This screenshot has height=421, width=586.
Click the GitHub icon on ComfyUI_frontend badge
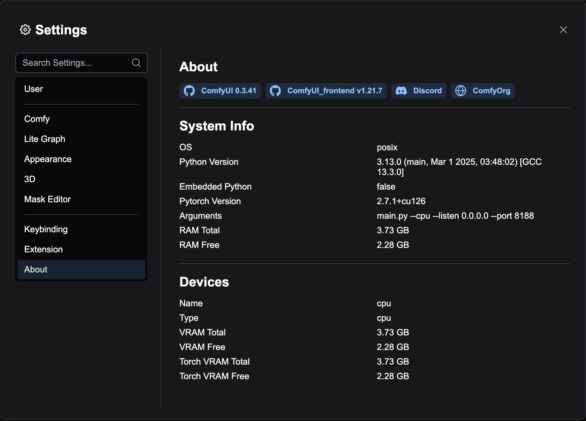tap(275, 91)
